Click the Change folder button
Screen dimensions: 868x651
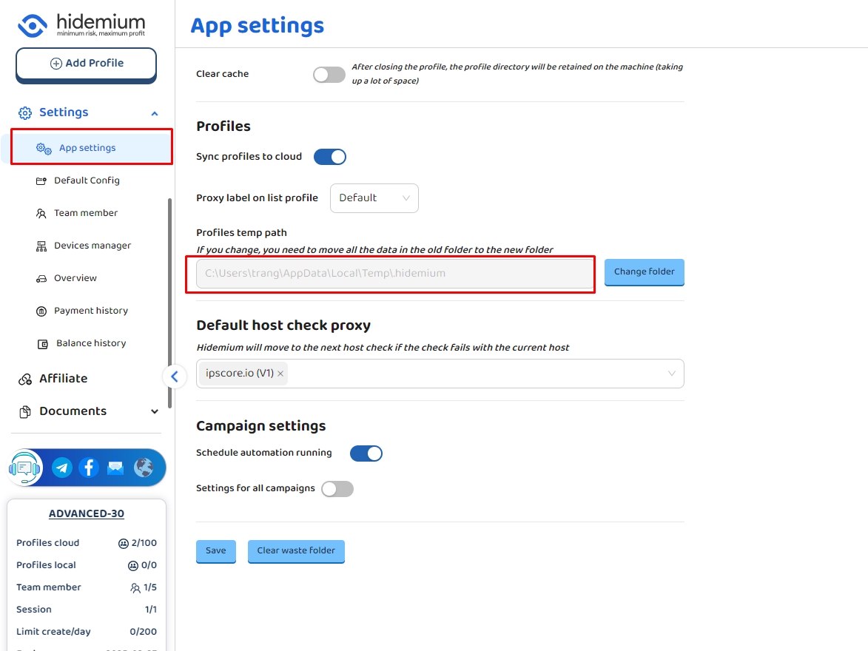(x=644, y=272)
